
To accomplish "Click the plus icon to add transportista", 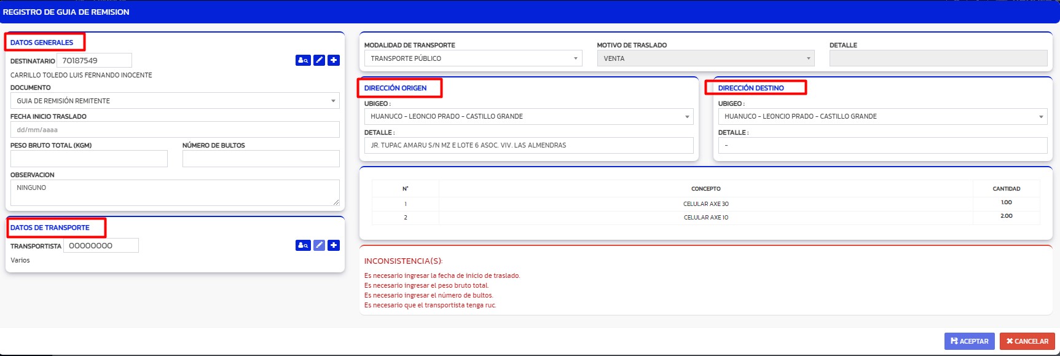I will pyautogui.click(x=334, y=245).
